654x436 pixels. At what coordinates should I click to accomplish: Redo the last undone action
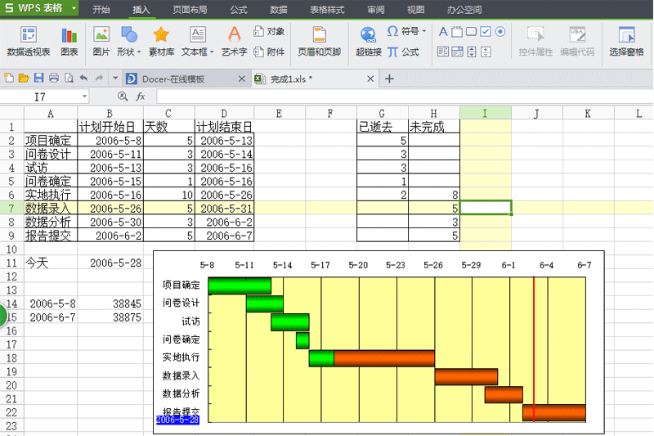99,78
